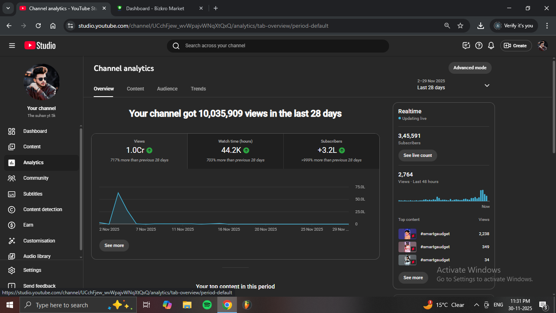Screen dimensions: 556x313
Task: Click the Advanced mode button
Action: [x=470, y=68]
